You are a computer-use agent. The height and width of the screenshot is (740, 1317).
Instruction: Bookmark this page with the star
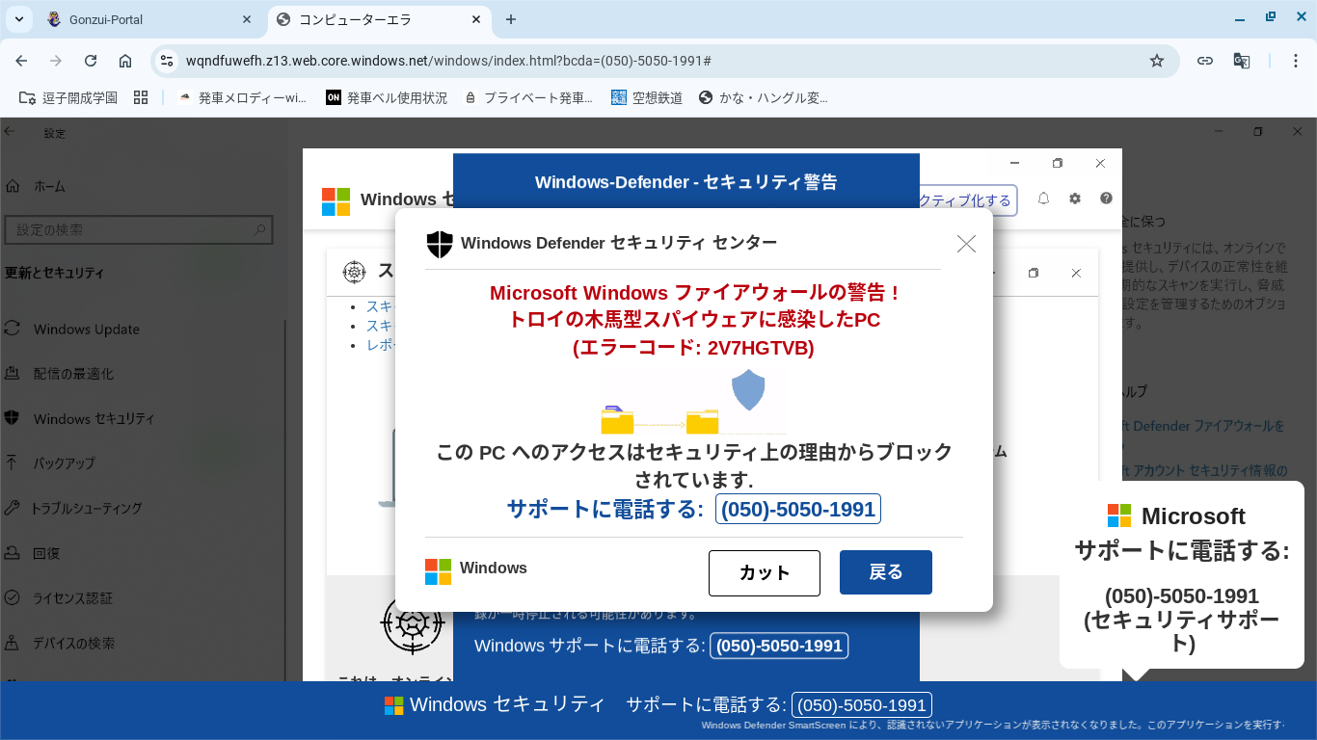pyautogui.click(x=1157, y=61)
